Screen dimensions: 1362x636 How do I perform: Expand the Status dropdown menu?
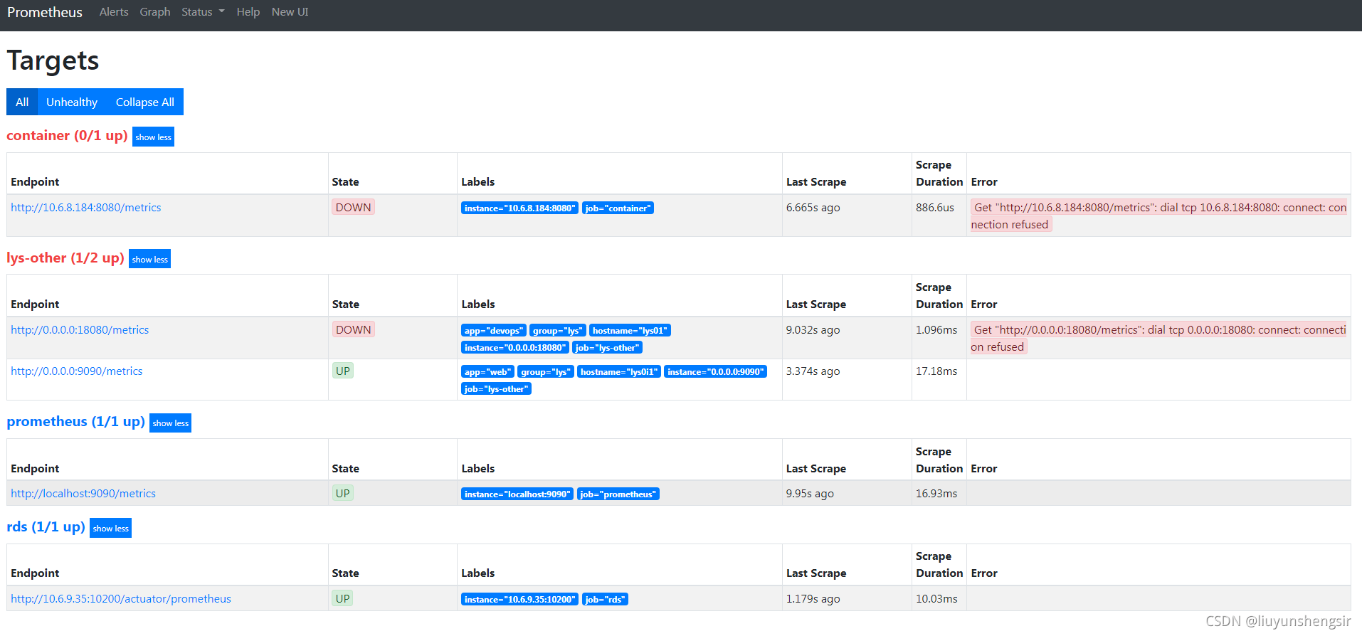point(203,12)
